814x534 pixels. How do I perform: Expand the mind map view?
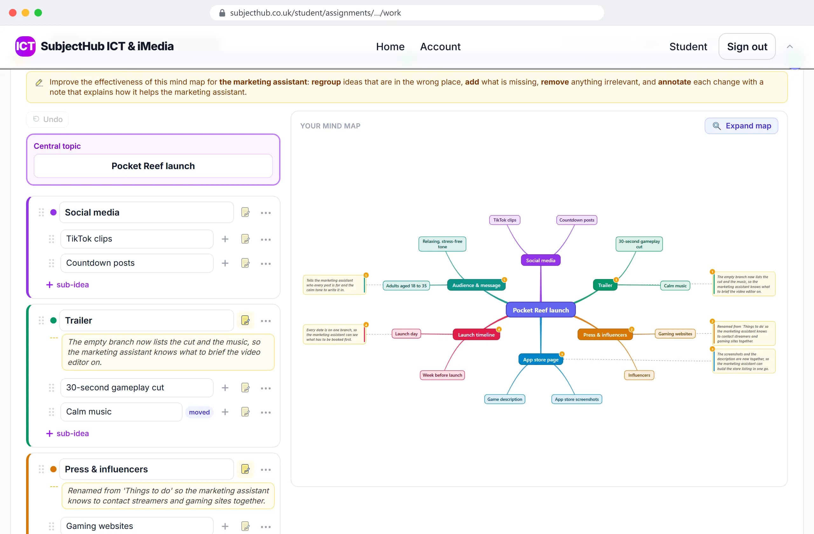742,126
